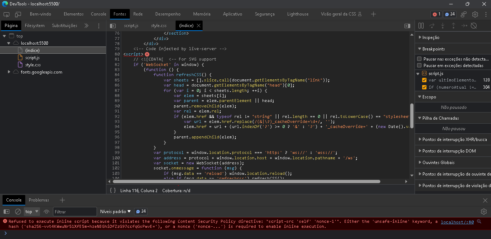
Task: Open the 'Rede' panel tab
Action: [138, 14]
